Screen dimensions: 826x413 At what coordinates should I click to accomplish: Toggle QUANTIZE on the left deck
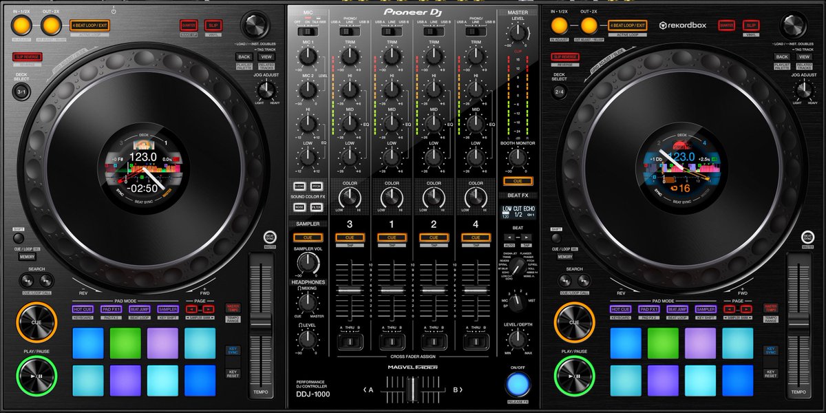187,25
